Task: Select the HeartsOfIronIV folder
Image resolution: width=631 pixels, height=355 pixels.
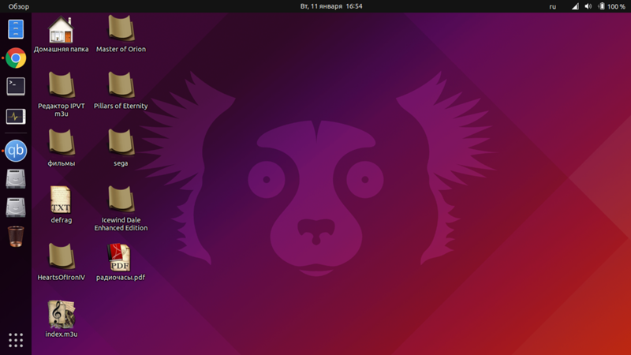Action: point(62,263)
